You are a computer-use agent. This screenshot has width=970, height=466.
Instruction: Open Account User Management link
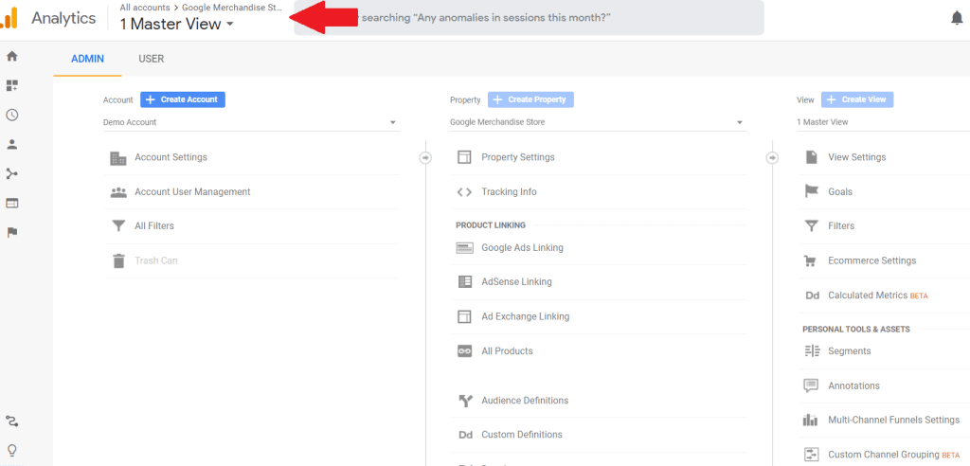(x=192, y=192)
